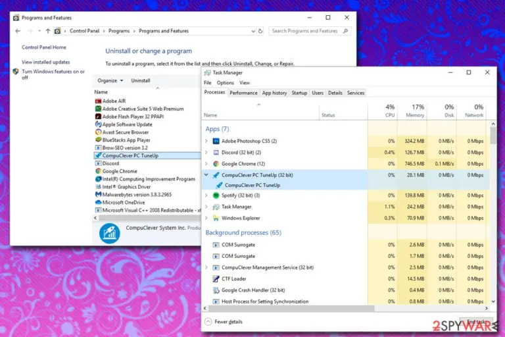The width and height of the screenshot is (505, 337).
Task: Click the Uninstall button in the toolbar
Action: point(141,80)
